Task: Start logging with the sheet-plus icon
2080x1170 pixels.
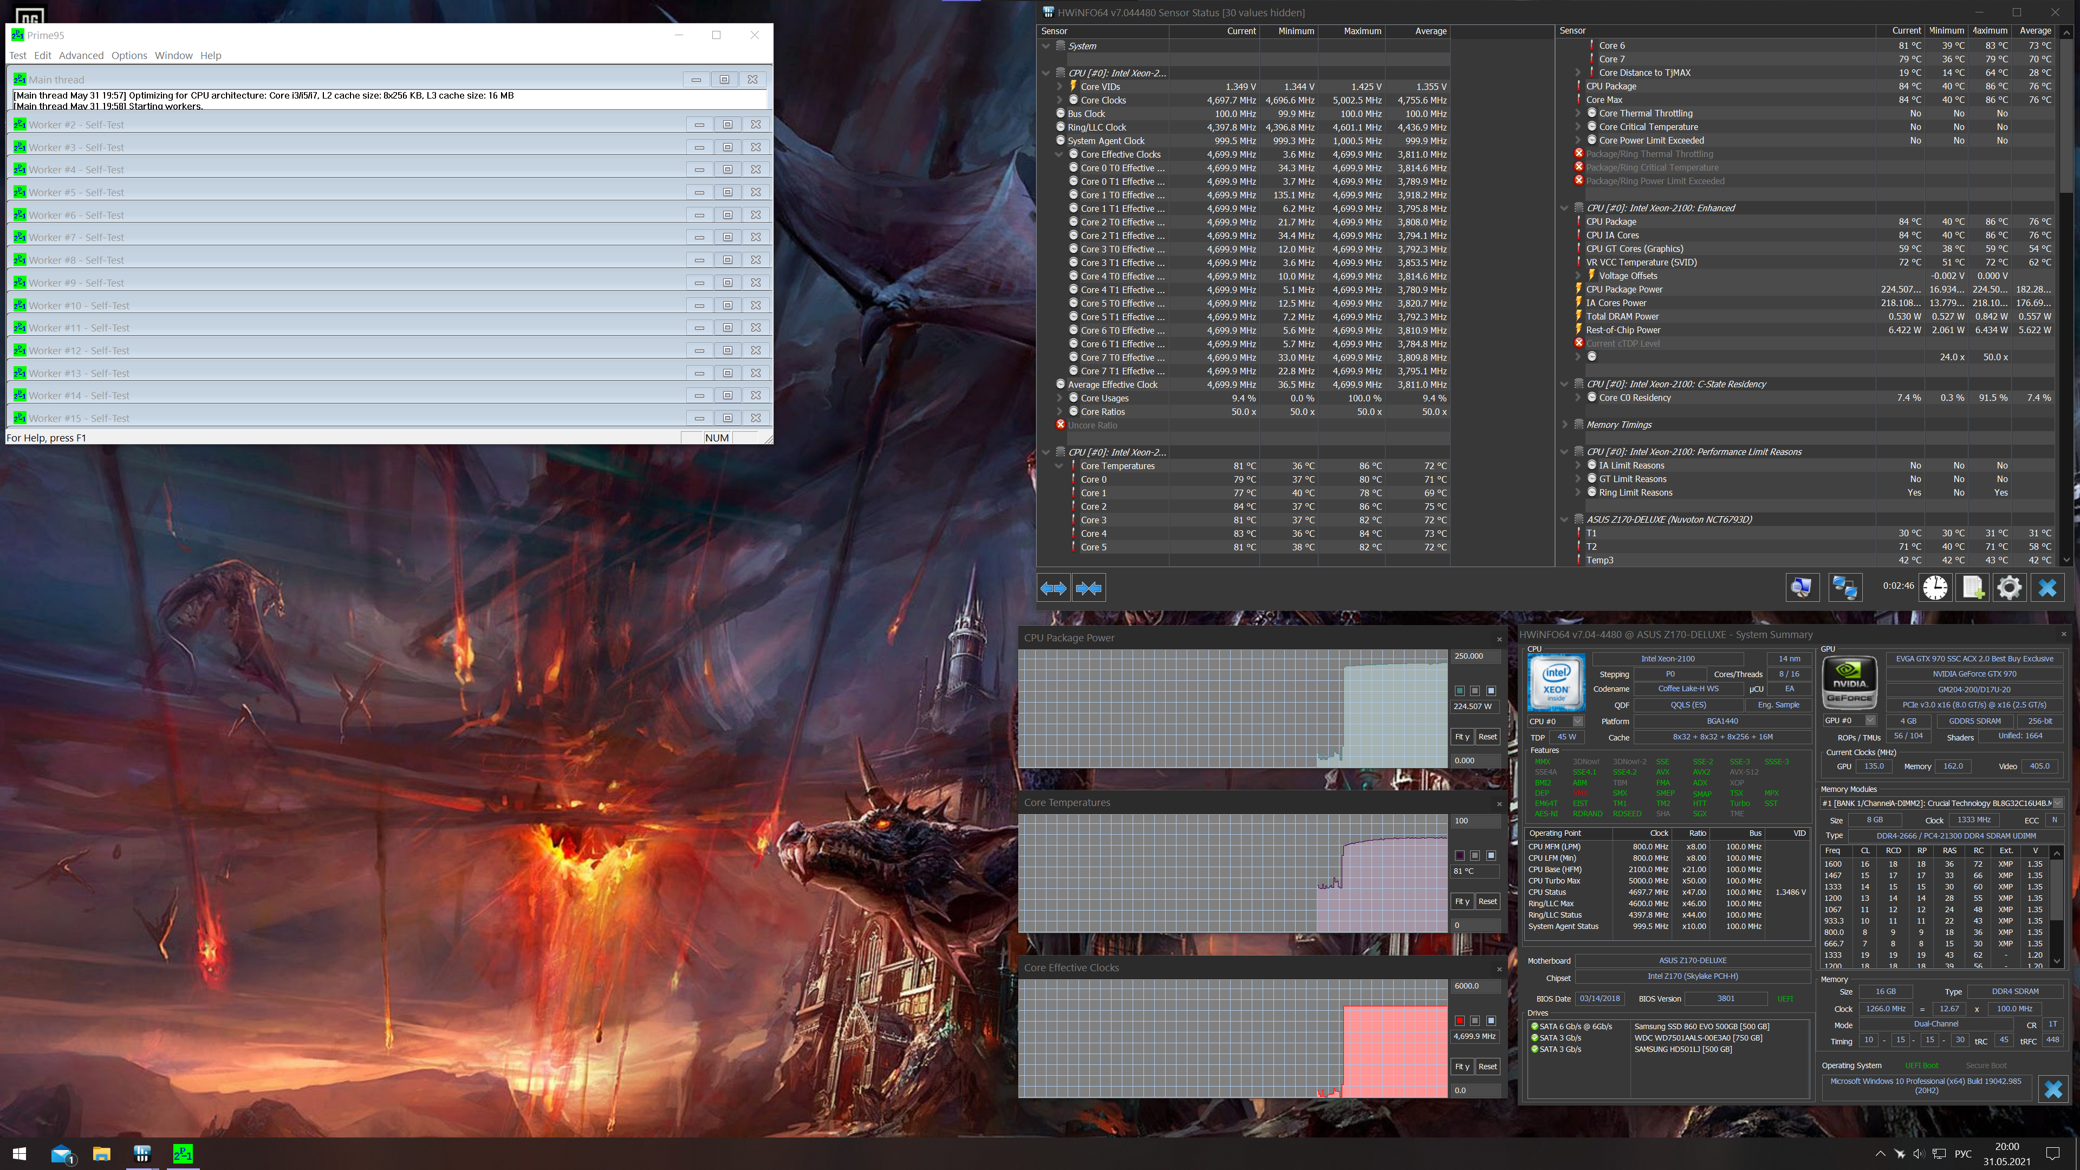Action: (1972, 588)
